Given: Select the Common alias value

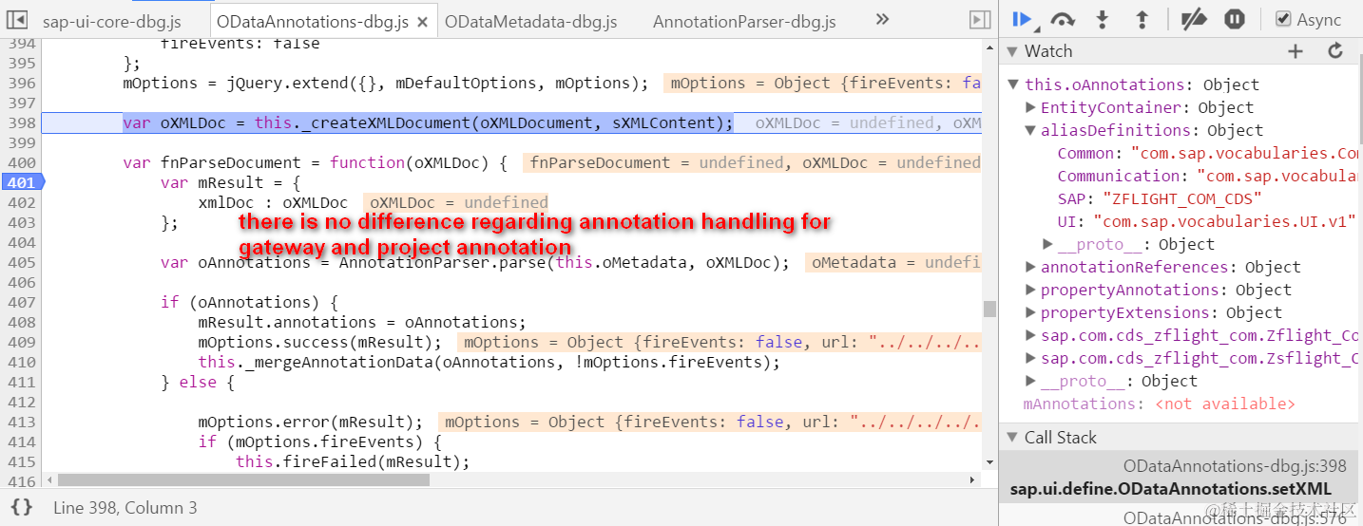Looking at the screenshot, I should coord(1244,153).
